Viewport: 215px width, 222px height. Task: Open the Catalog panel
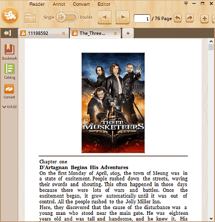10,71
